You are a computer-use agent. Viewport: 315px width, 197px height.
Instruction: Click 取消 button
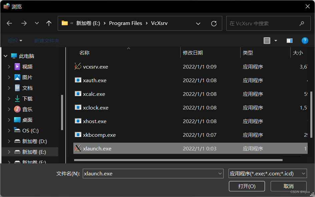[x=289, y=186]
